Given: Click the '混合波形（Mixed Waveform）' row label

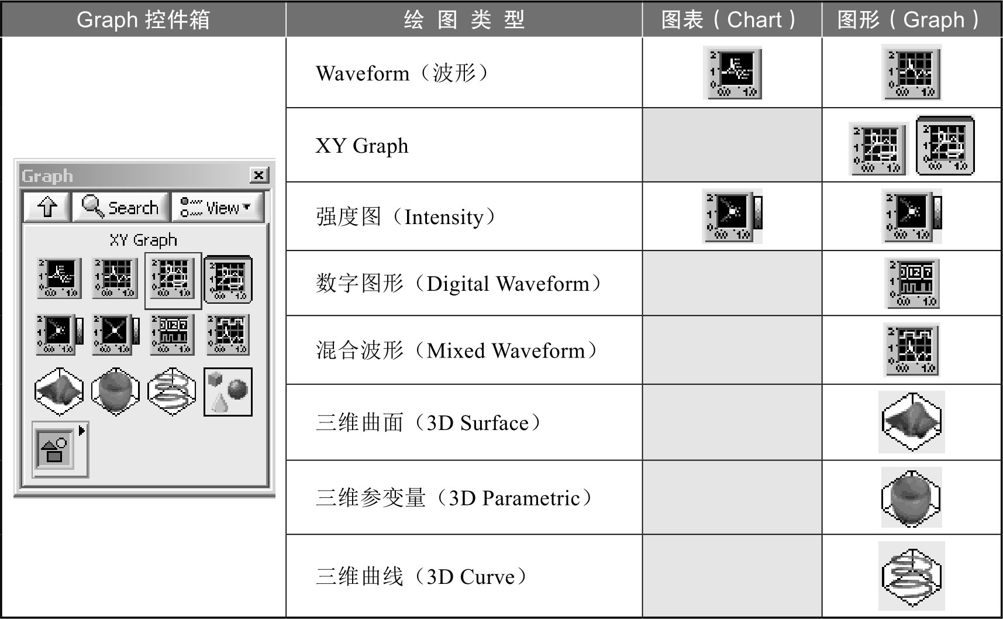Looking at the screenshot, I should point(458,350).
